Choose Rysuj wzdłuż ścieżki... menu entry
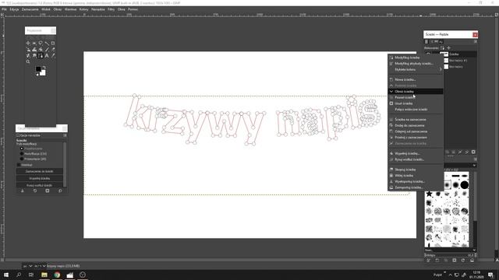 coord(416,159)
